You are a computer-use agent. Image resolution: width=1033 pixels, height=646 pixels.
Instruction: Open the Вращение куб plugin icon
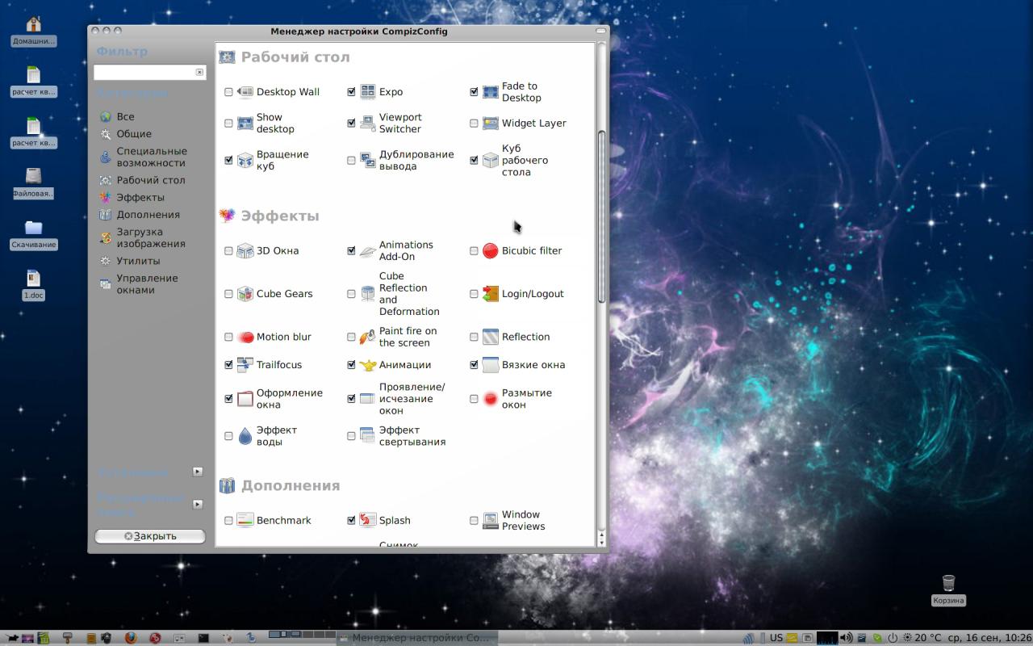pyautogui.click(x=245, y=161)
